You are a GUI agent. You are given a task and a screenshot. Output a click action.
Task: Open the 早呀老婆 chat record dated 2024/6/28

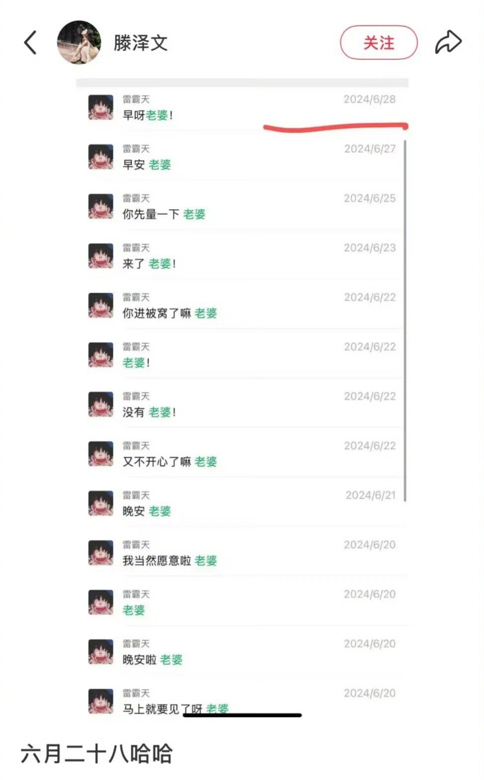(x=242, y=107)
